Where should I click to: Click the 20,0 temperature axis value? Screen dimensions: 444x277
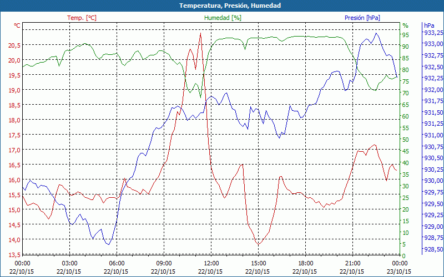[x=15, y=60]
